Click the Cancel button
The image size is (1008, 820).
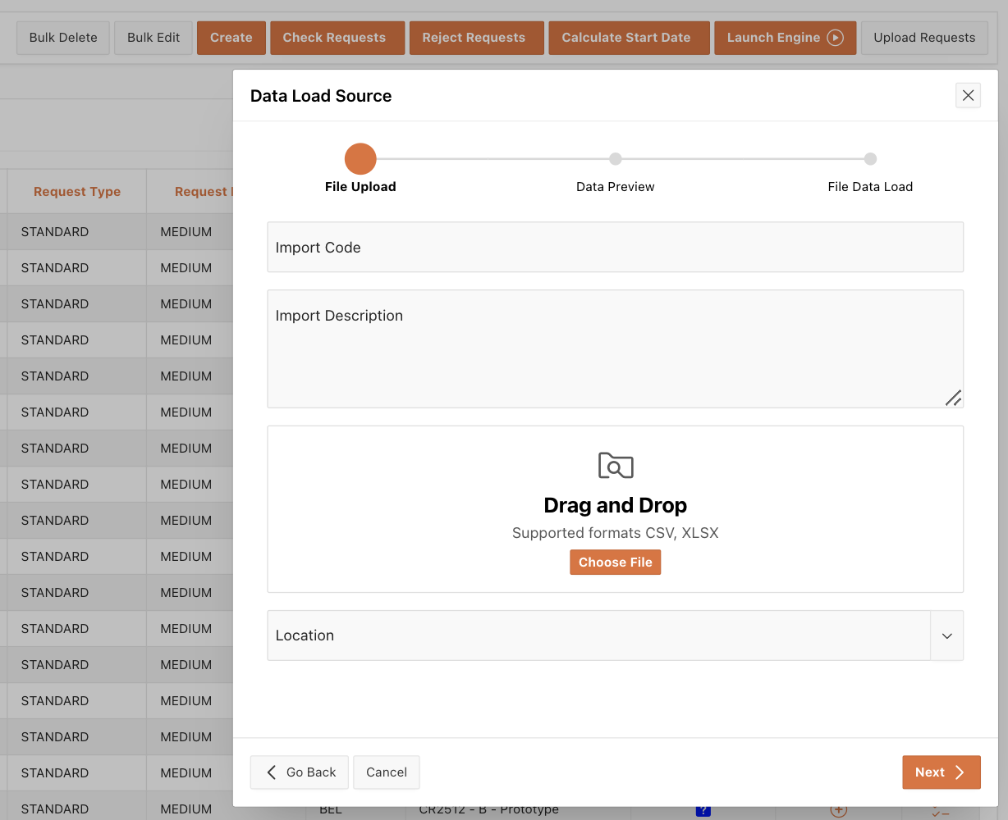point(387,772)
